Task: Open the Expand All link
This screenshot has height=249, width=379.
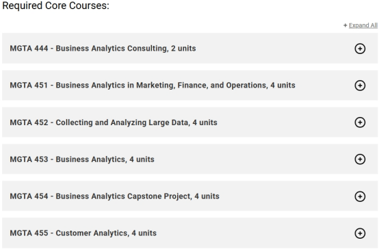Action: (363, 25)
